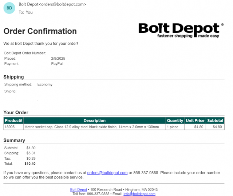Image resolution: width=233 pixels, height=196 pixels.
Task: Select the shipping cost $5.31
Action: 31,153
